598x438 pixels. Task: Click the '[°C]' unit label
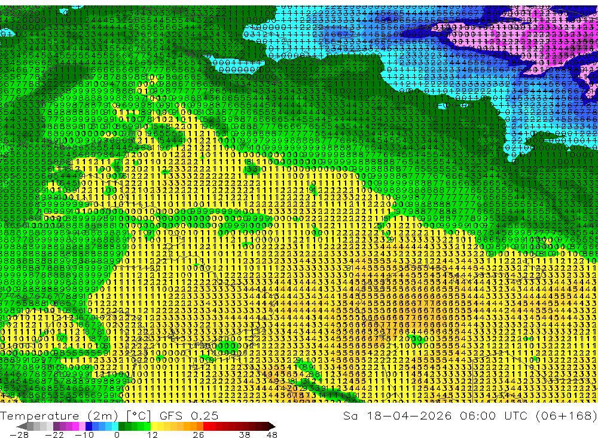point(139,416)
